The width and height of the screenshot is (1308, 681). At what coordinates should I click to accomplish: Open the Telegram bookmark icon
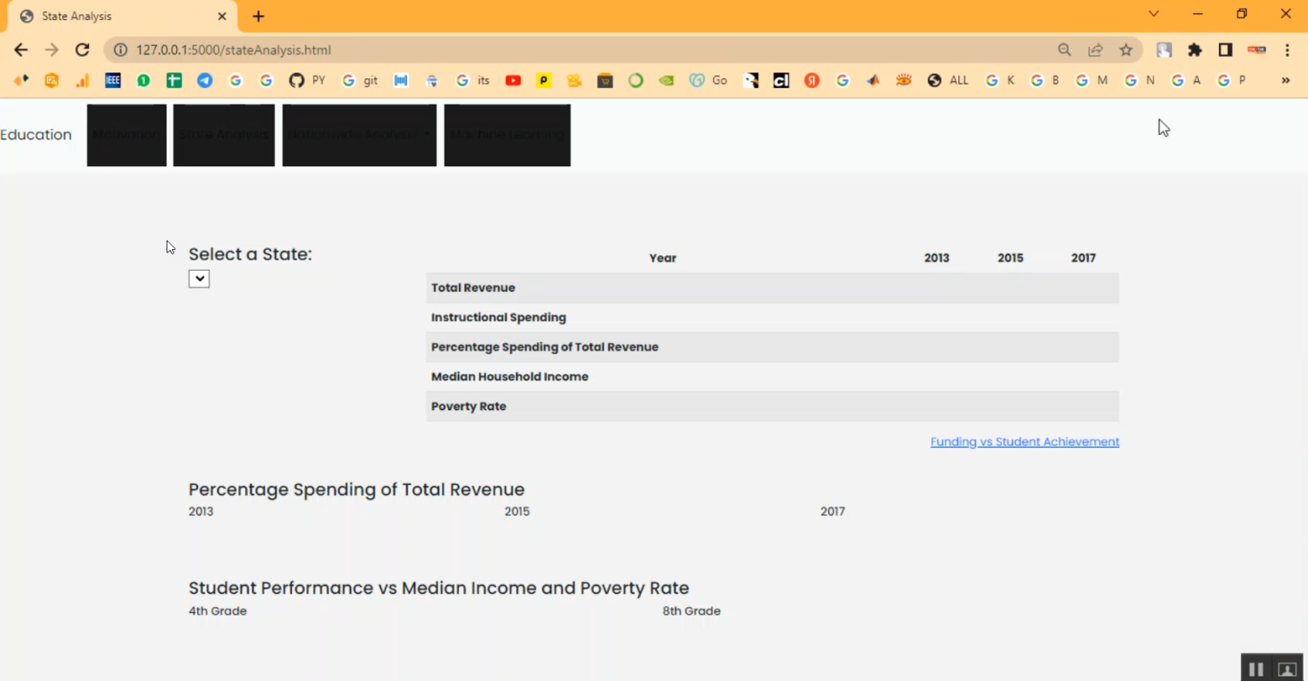[x=204, y=80]
